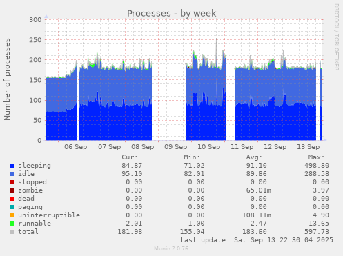Click the 300 y-axis tick label
Image resolution: width=343 pixels, height=256 pixels.
coord(35,20)
